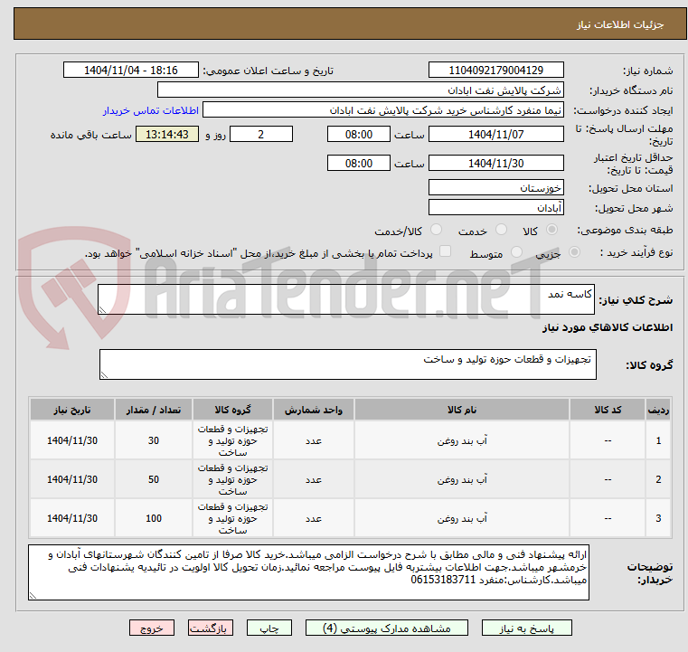Click the 13:14:43 remaining time field
The image size is (688, 652).
tap(166, 135)
